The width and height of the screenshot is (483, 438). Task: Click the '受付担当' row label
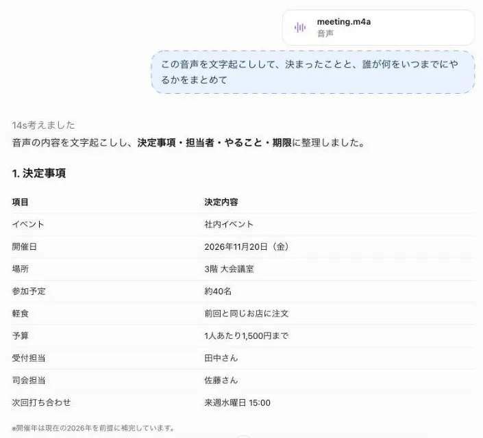pyautogui.click(x=29, y=358)
